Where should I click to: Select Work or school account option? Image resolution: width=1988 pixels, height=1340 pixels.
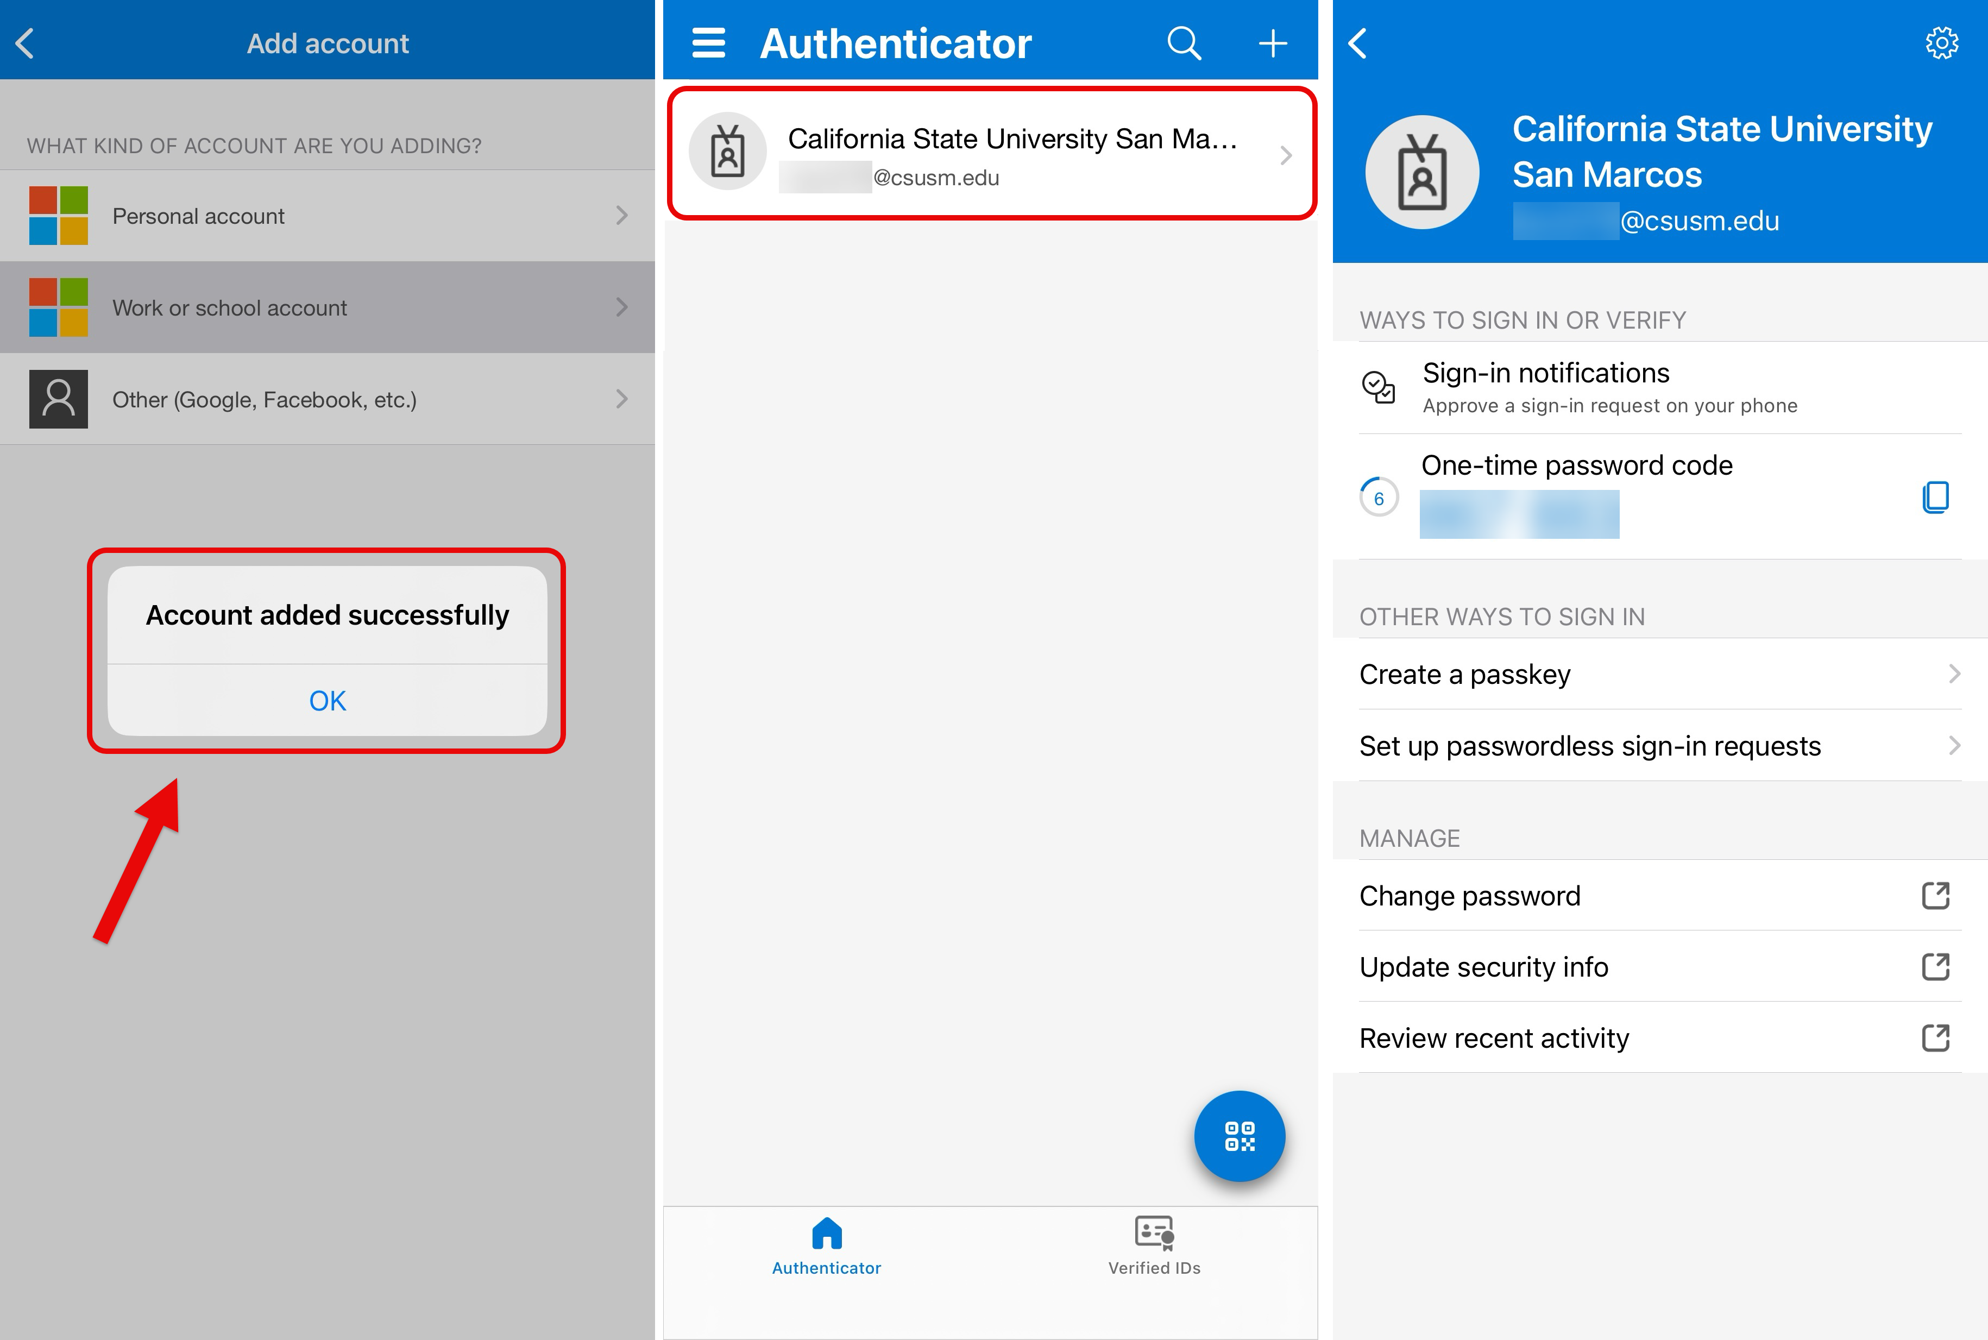click(x=327, y=307)
